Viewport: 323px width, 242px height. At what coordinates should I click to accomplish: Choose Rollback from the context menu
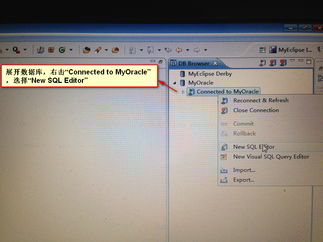(x=244, y=134)
